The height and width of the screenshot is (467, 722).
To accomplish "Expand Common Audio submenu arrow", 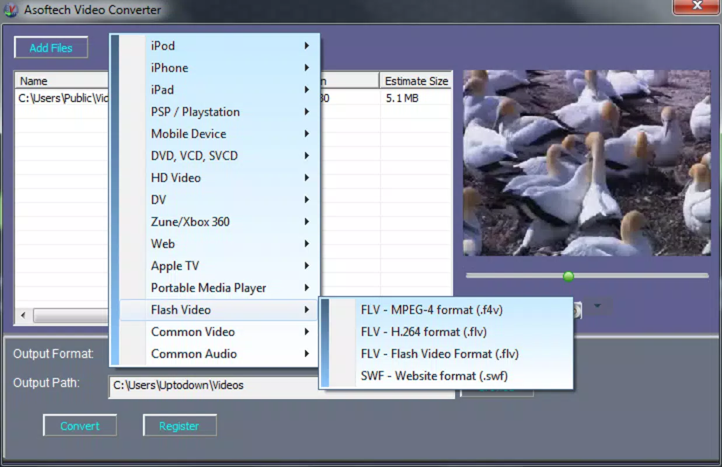I will click(x=306, y=354).
